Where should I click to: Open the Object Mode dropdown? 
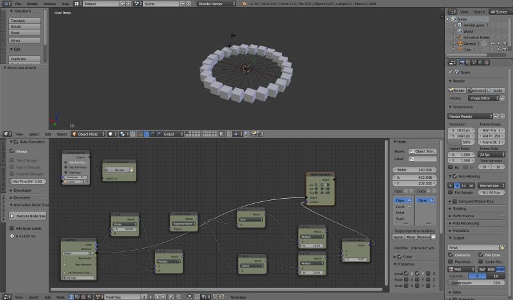click(88, 134)
